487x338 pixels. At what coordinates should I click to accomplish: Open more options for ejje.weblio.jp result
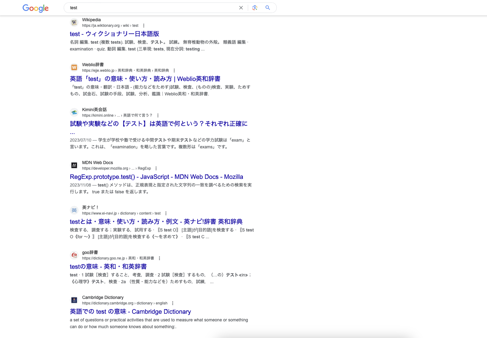[174, 70]
